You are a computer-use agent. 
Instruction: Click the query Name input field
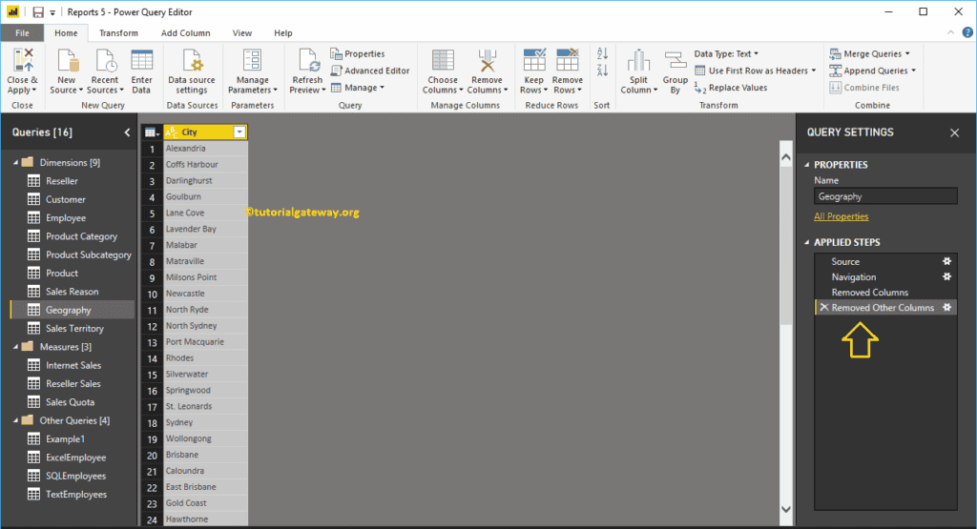click(x=884, y=196)
